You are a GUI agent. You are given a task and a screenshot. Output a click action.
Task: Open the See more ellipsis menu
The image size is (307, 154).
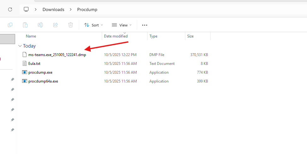145,25
